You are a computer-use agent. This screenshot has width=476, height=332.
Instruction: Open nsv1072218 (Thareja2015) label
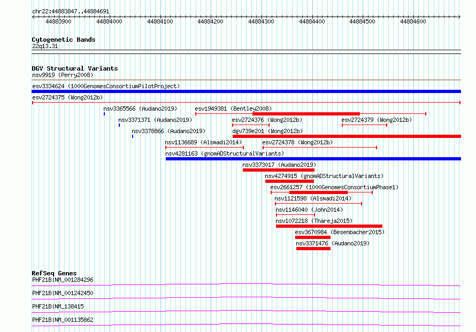pyautogui.click(x=314, y=221)
